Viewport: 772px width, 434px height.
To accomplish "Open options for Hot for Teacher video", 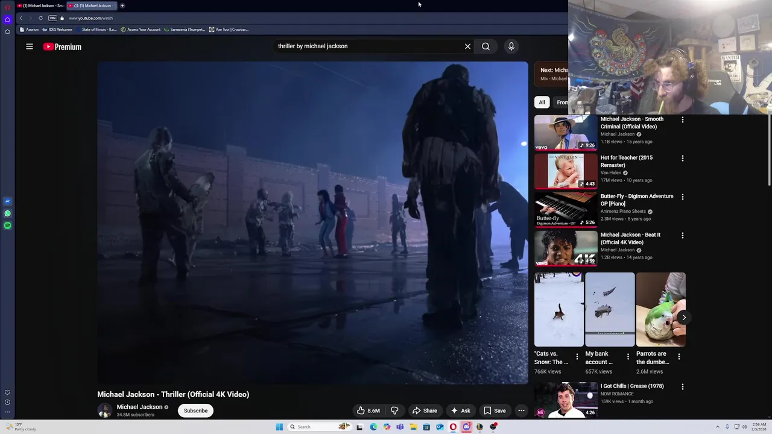I will click(x=683, y=159).
